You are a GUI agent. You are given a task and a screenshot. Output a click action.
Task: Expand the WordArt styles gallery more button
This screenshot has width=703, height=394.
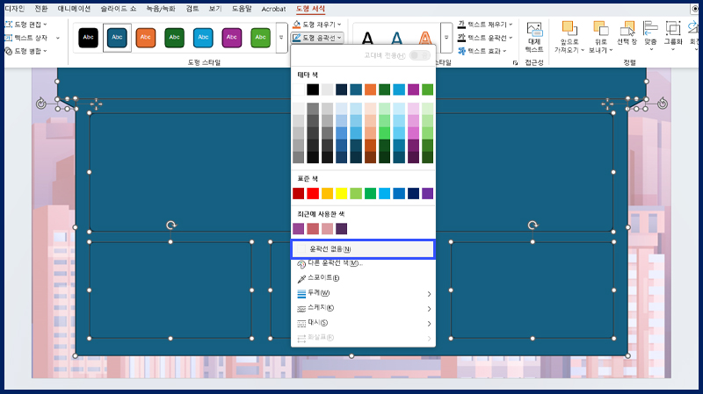[x=446, y=38]
